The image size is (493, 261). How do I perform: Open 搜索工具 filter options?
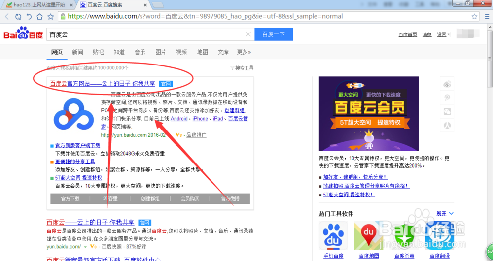[x=242, y=68]
